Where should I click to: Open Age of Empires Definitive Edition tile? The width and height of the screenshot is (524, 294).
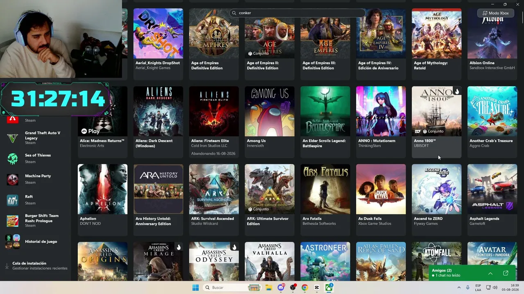214,44
